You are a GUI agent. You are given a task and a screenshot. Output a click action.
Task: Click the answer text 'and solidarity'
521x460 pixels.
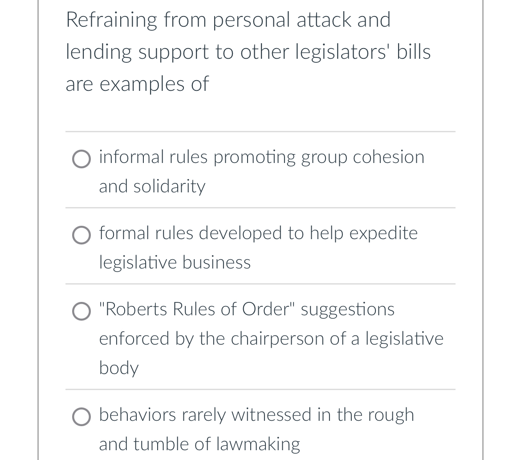click(x=152, y=187)
